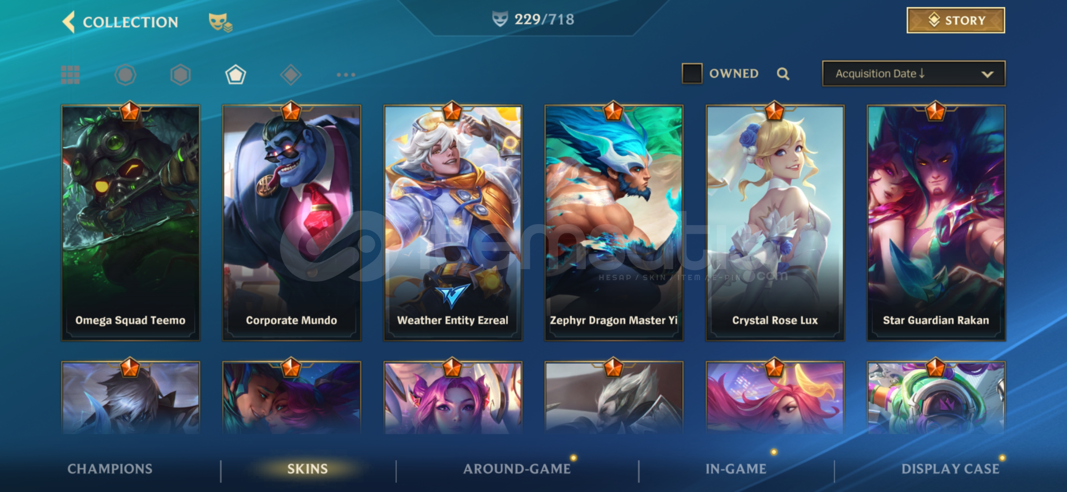Open the Crystal Rose Lux skin card
Viewport: 1067px width, 492px height.
[775, 222]
